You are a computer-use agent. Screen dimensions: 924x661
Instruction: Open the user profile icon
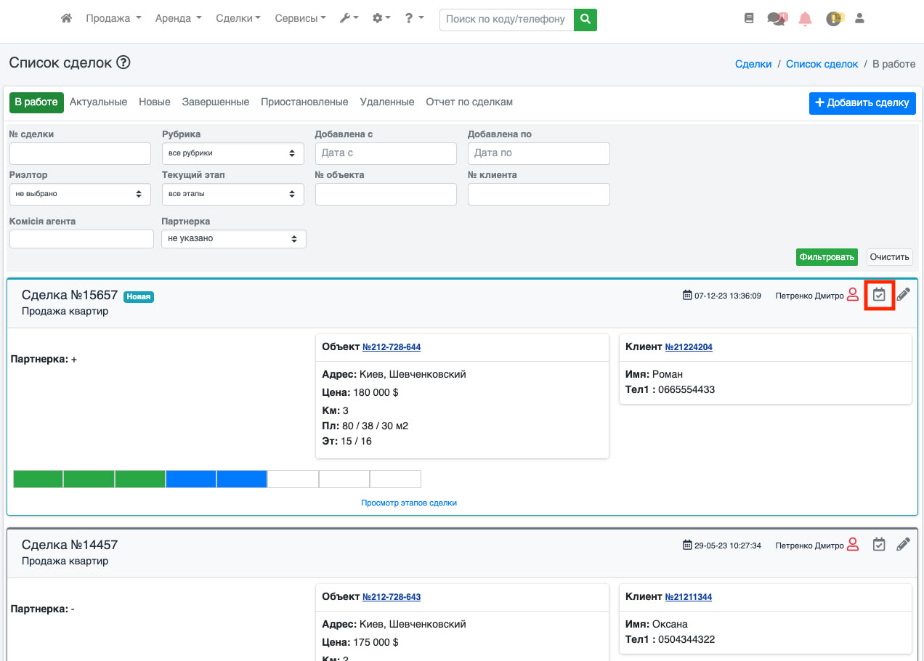[859, 19]
